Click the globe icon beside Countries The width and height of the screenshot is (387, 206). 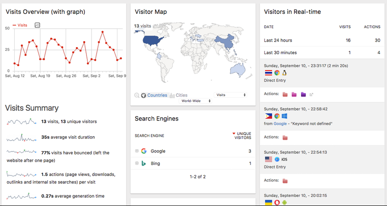click(x=143, y=95)
